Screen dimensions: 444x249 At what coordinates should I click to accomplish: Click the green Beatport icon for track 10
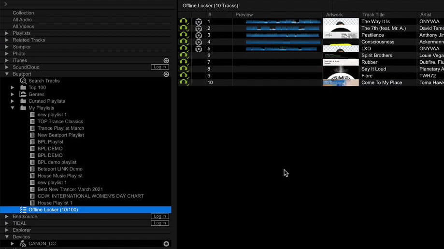click(184, 83)
